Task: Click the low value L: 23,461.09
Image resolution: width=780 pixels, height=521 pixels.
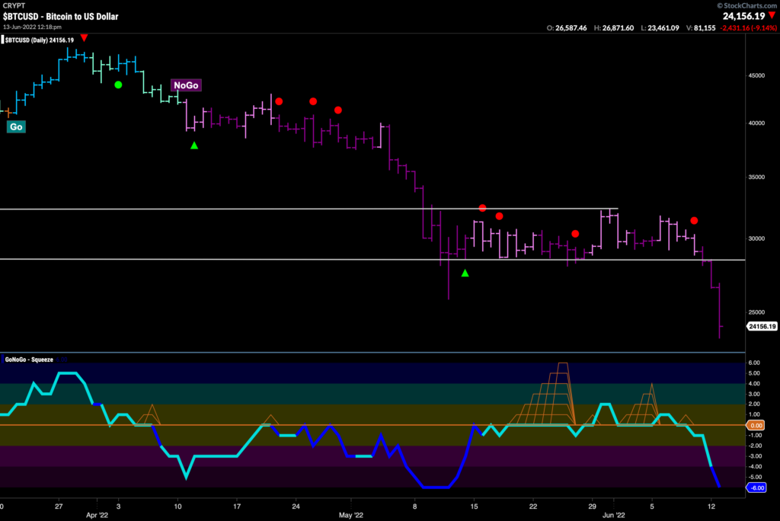Action: pos(660,28)
